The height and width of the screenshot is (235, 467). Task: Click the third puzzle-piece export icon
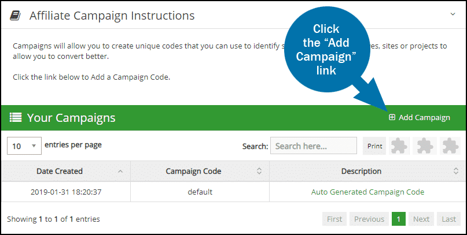point(450,146)
